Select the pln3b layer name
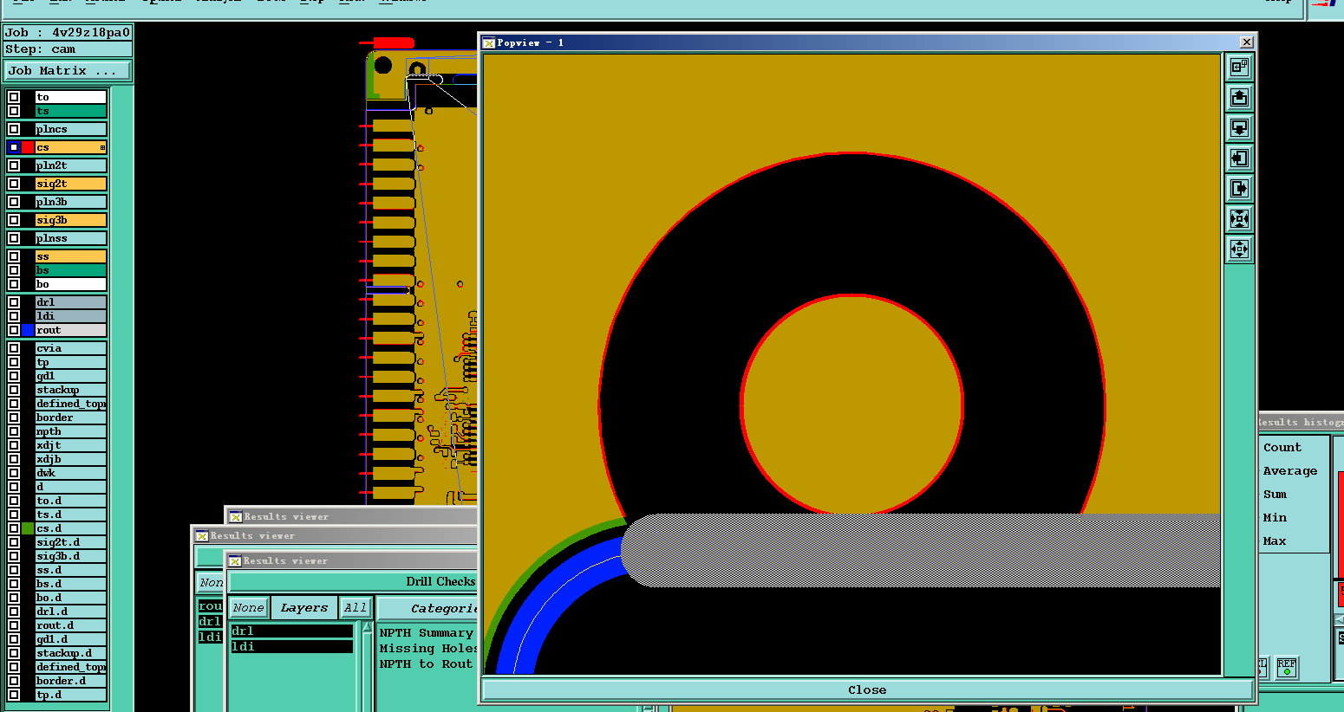1344x712 pixels. point(70,202)
